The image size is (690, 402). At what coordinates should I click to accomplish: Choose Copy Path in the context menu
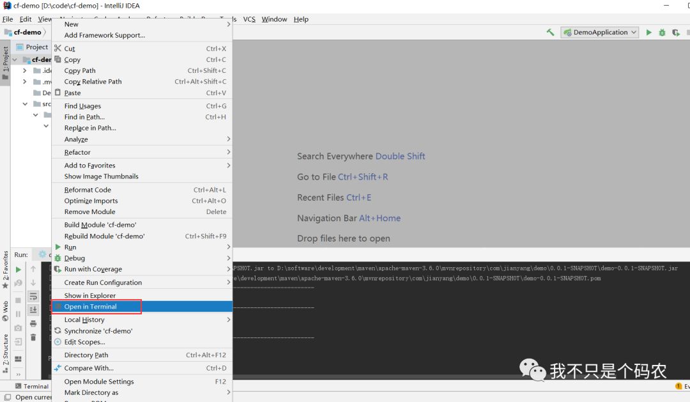[x=142, y=70]
